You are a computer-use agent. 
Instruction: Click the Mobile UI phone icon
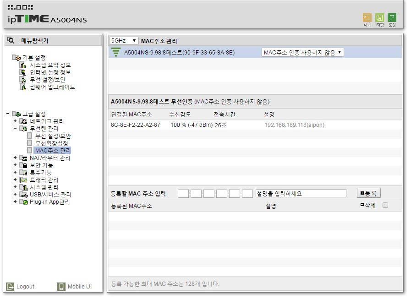[61, 287]
